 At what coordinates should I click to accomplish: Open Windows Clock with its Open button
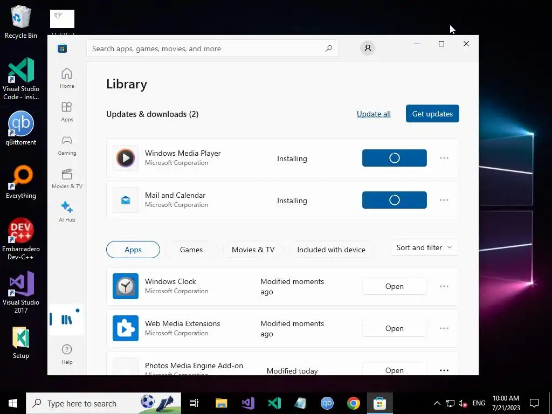[394, 286]
